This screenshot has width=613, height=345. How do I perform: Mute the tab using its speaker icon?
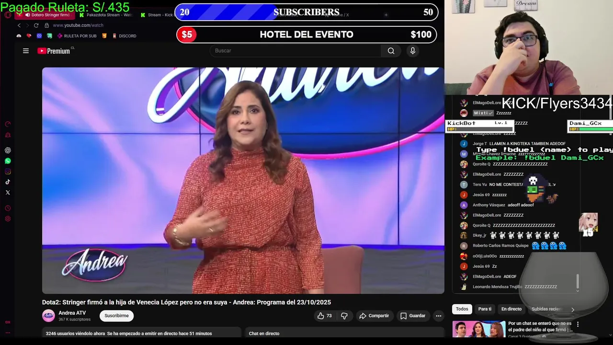(27, 15)
